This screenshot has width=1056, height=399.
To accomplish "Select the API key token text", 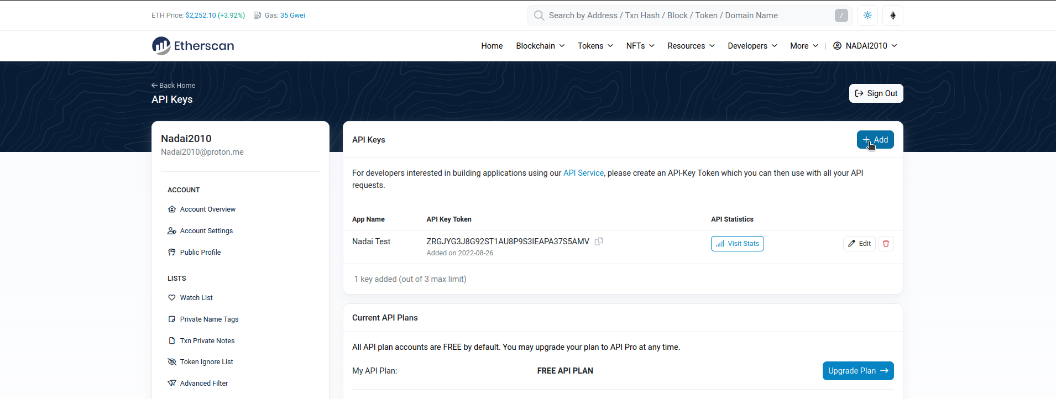I will click(508, 242).
